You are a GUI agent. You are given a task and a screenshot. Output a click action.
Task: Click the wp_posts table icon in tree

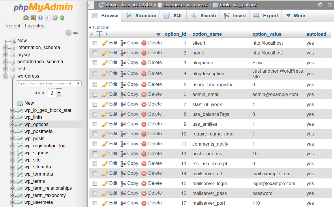point(20,139)
